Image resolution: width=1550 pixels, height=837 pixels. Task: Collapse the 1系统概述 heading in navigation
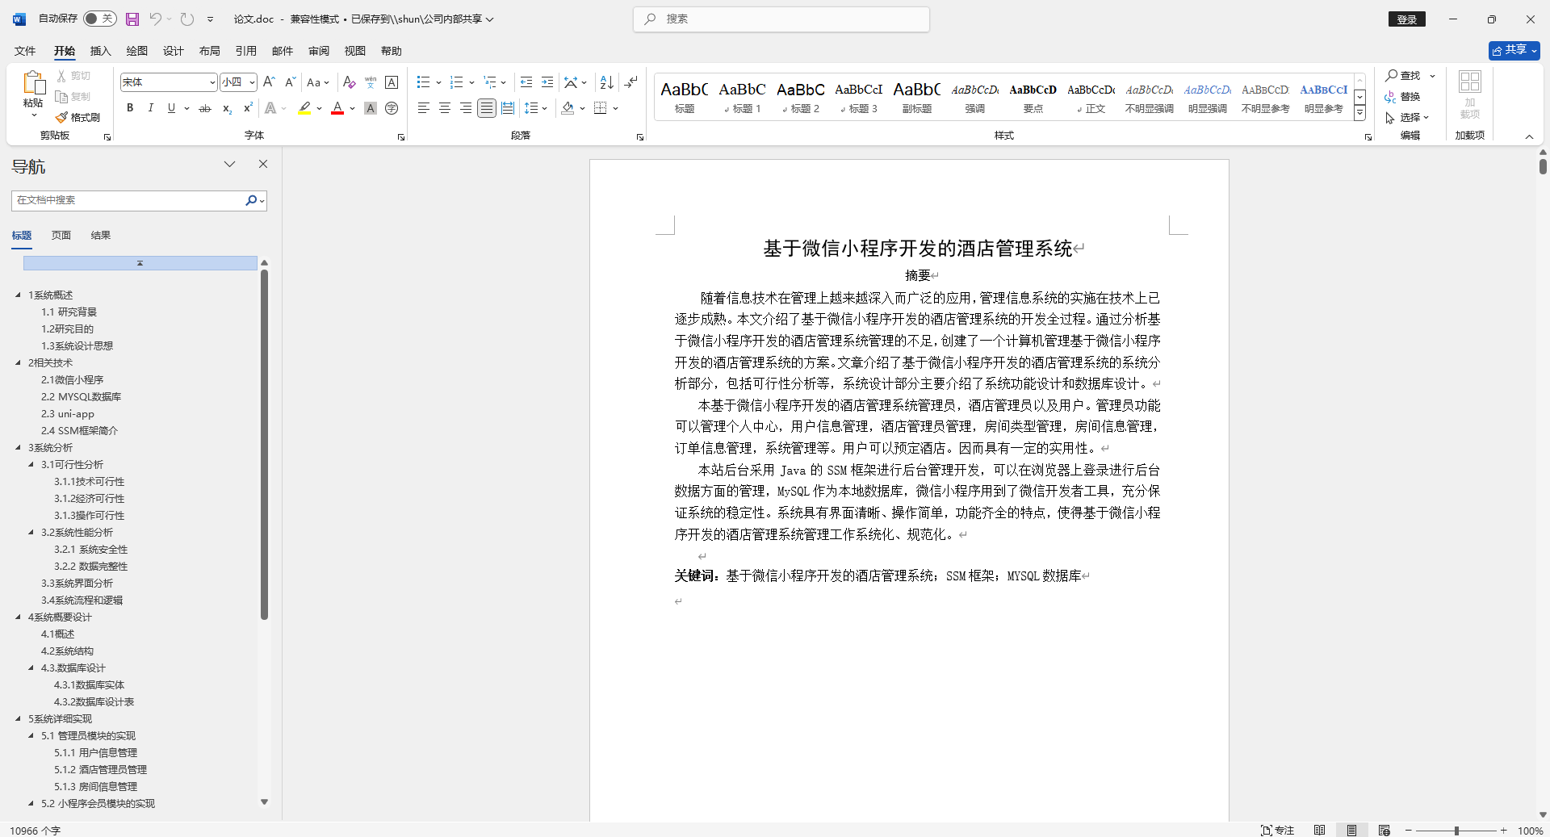(x=18, y=295)
